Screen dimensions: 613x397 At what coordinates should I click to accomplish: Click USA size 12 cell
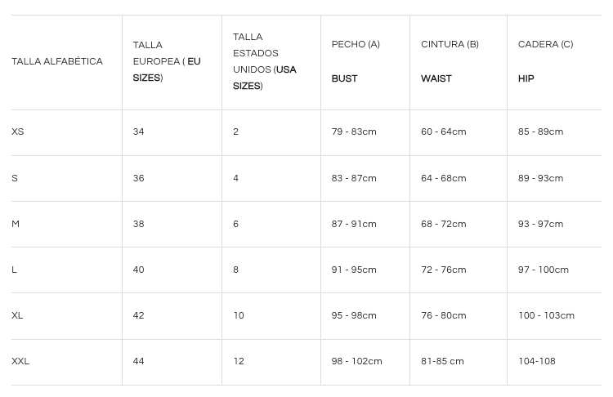(x=239, y=361)
